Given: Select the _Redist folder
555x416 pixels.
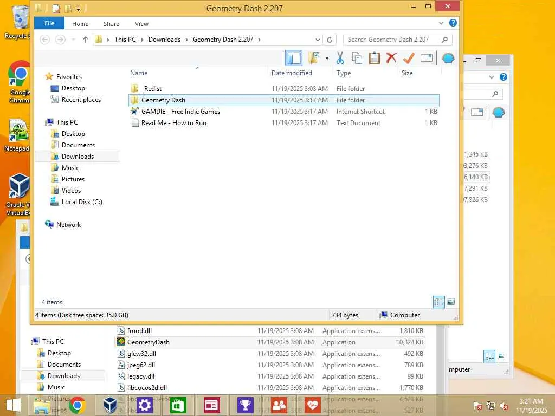Looking at the screenshot, I should (x=284, y=88).
